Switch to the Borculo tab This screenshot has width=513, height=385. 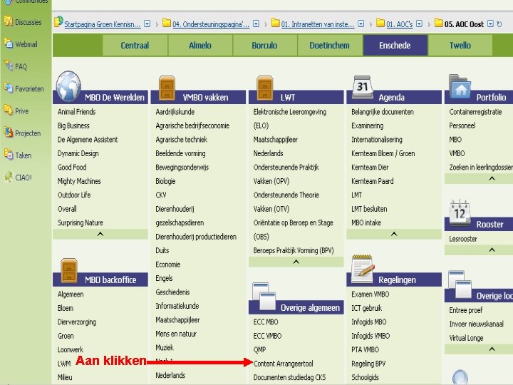pyautogui.click(x=264, y=45)
